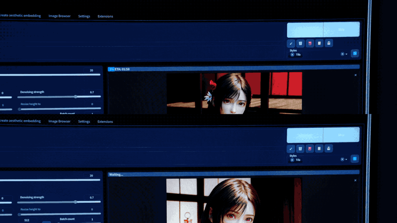The image size is (397, 223).
Task: Clear all selected styles in upper panel
Action: 342,54
